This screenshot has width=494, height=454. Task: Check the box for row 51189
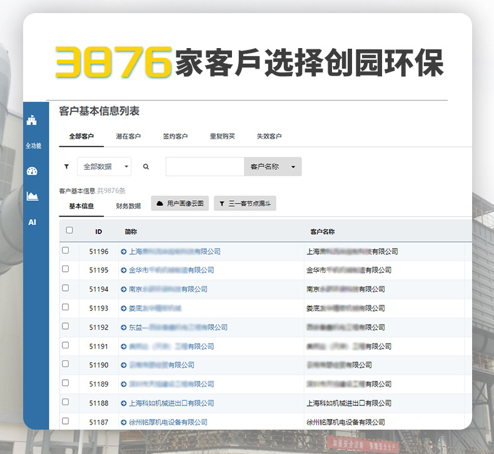pyautogui.click(x=65, y=383)
